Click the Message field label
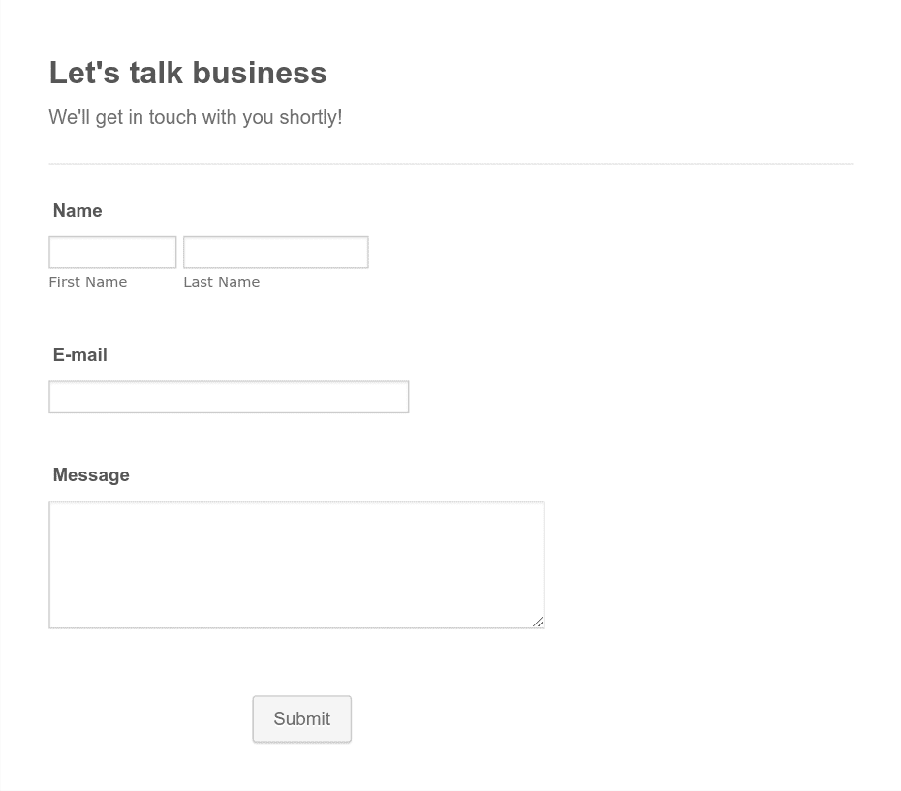 pyautogui.click(x=91, y=475)
